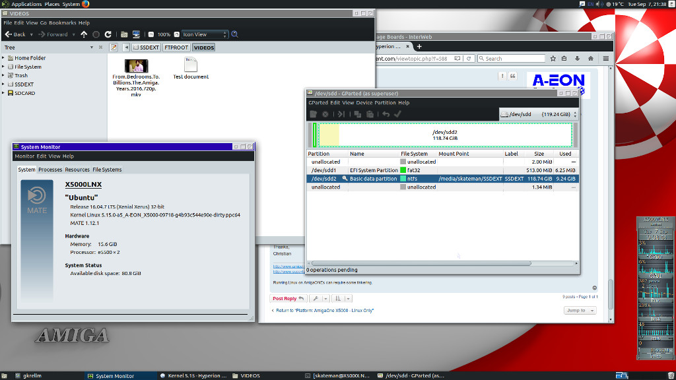Open the Tree side pane selector dropdown
Image resolution: width=676 pixels, height=380 pixels.
coord(91,47)
